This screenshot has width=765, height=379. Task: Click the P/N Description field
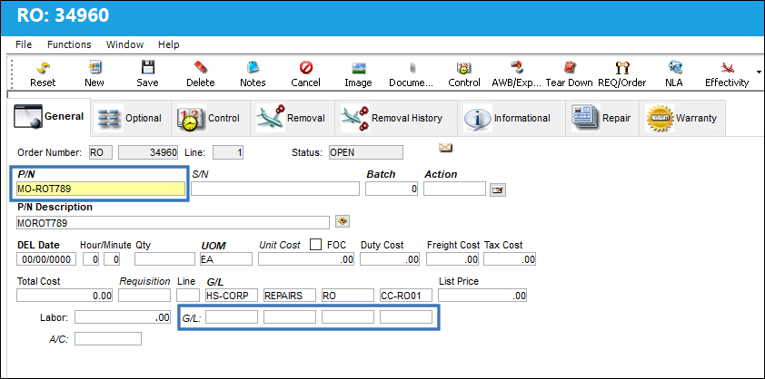point(173,223)
